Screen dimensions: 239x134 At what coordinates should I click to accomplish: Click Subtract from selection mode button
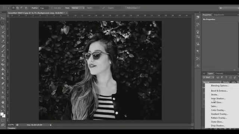coord(22,8)
